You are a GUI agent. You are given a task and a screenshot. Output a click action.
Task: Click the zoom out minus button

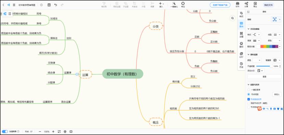point(40,132)
